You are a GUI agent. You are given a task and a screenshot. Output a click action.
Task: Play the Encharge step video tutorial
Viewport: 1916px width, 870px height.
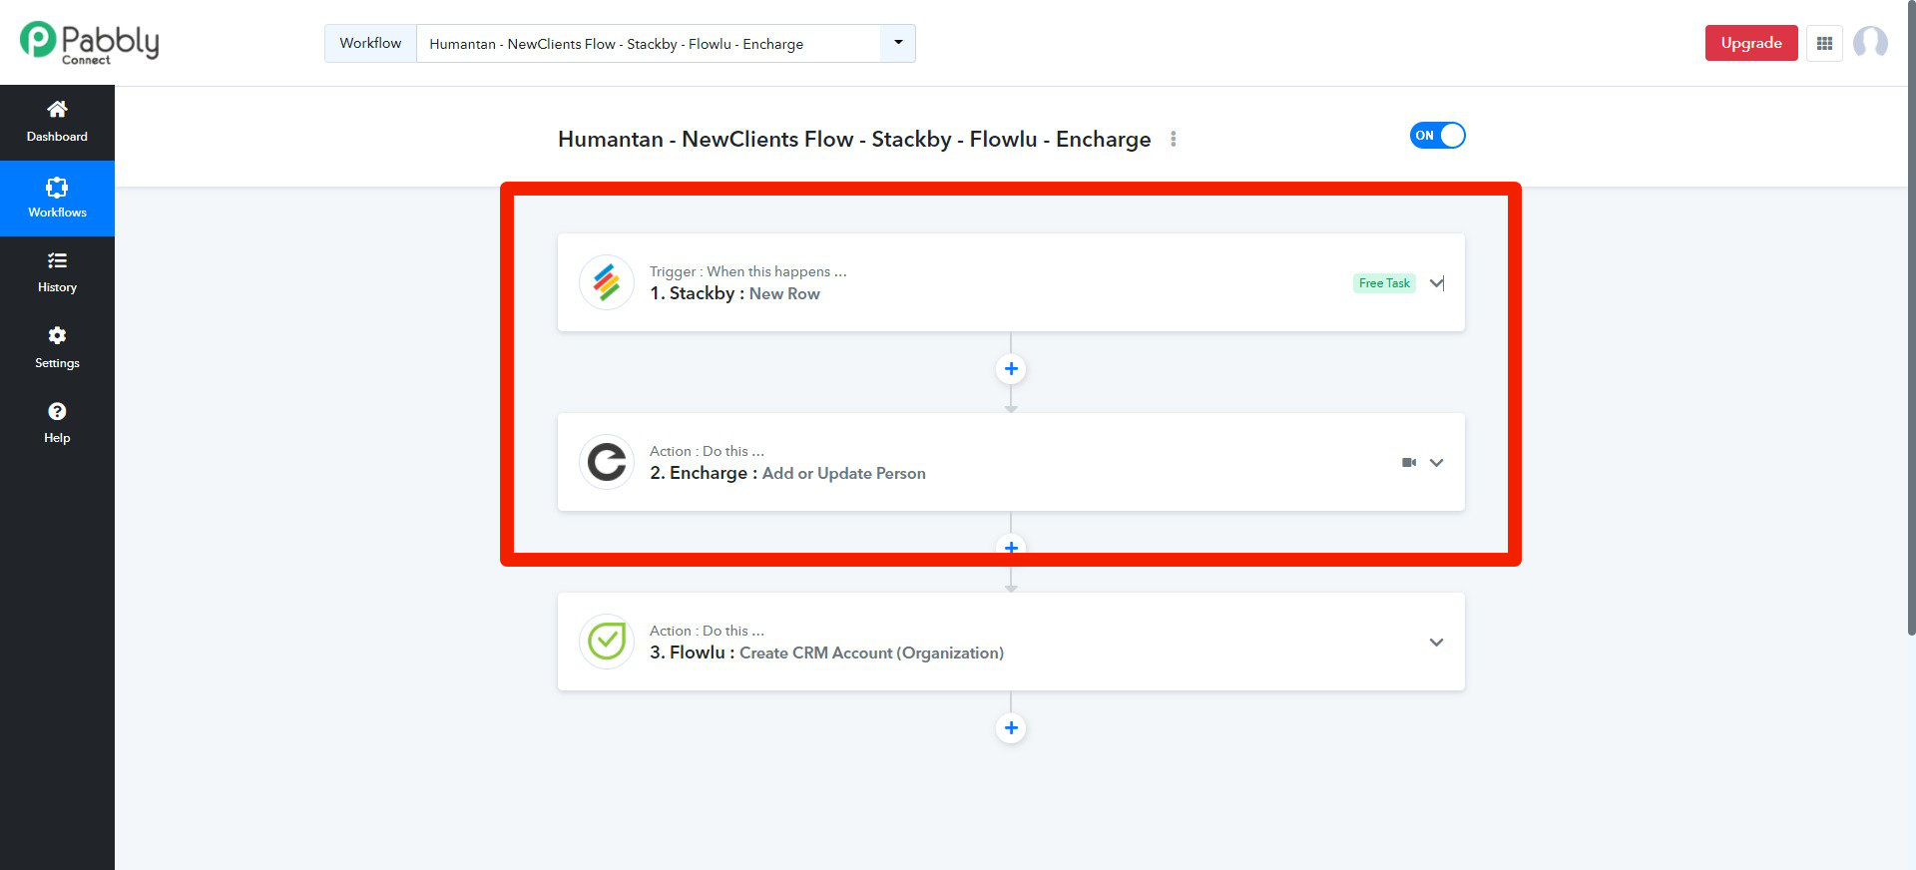coord(1409,463)
